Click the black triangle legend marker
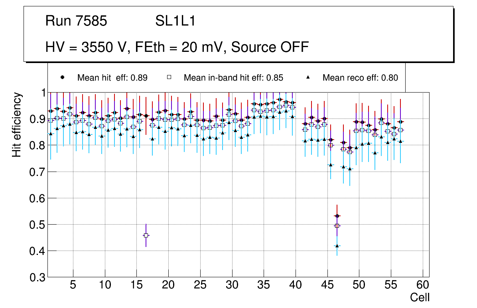 coord(308,77)
